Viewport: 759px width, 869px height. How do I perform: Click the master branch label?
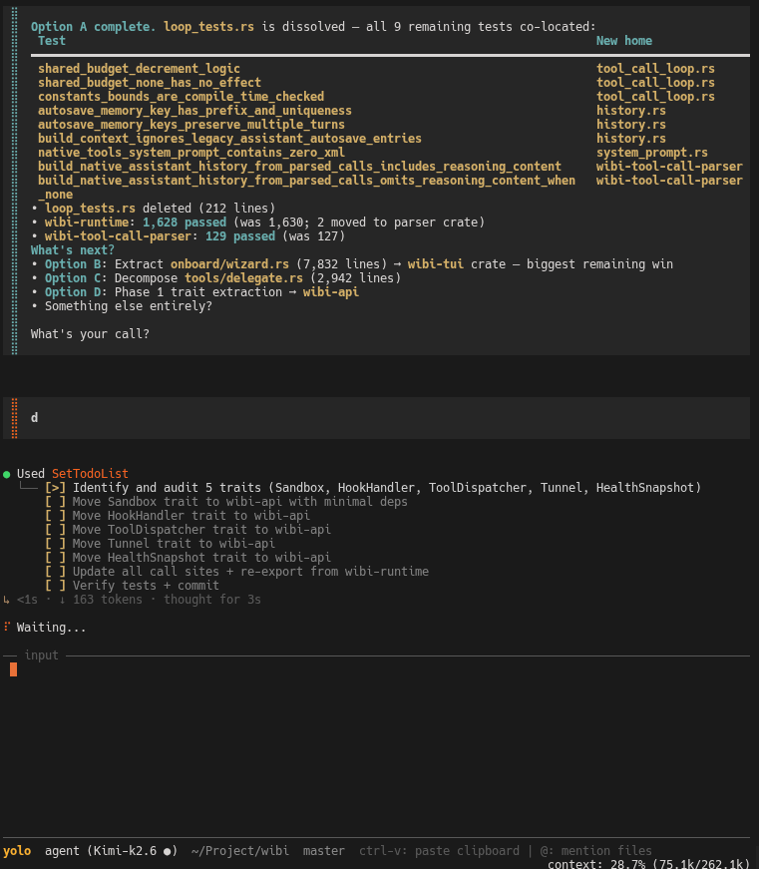coord(323,851)
